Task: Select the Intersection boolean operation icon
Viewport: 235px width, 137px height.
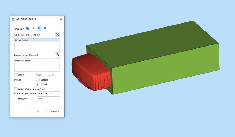Action: tap(33, 29)
